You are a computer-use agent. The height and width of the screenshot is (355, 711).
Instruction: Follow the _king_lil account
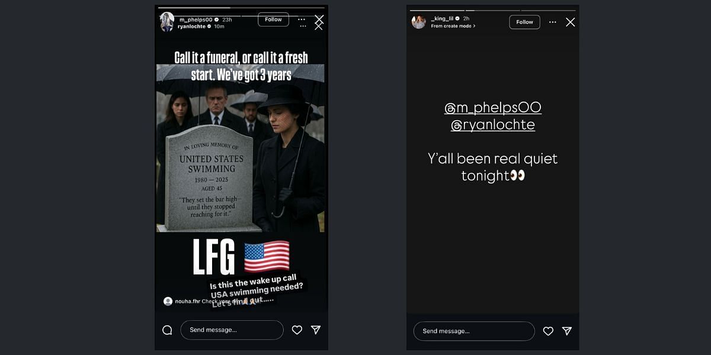524,22
